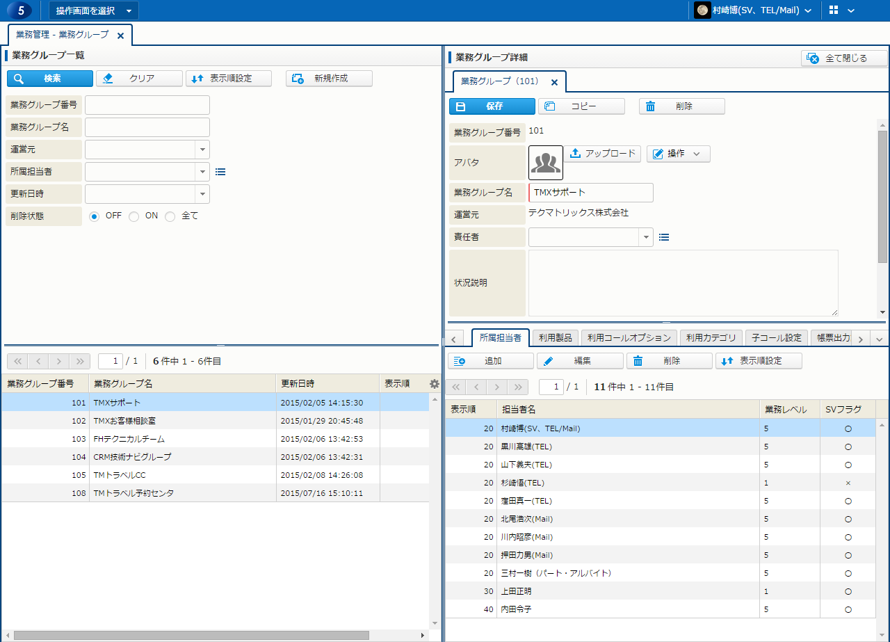Select the ON radio for 削除状態
The width and height of the screenshot is (890, 642).
134,216
